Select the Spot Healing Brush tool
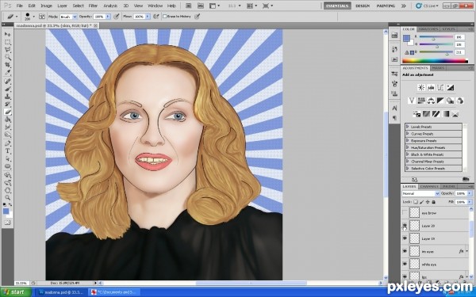476x297 pixels. pyautogui.click(x=8, y=82)
